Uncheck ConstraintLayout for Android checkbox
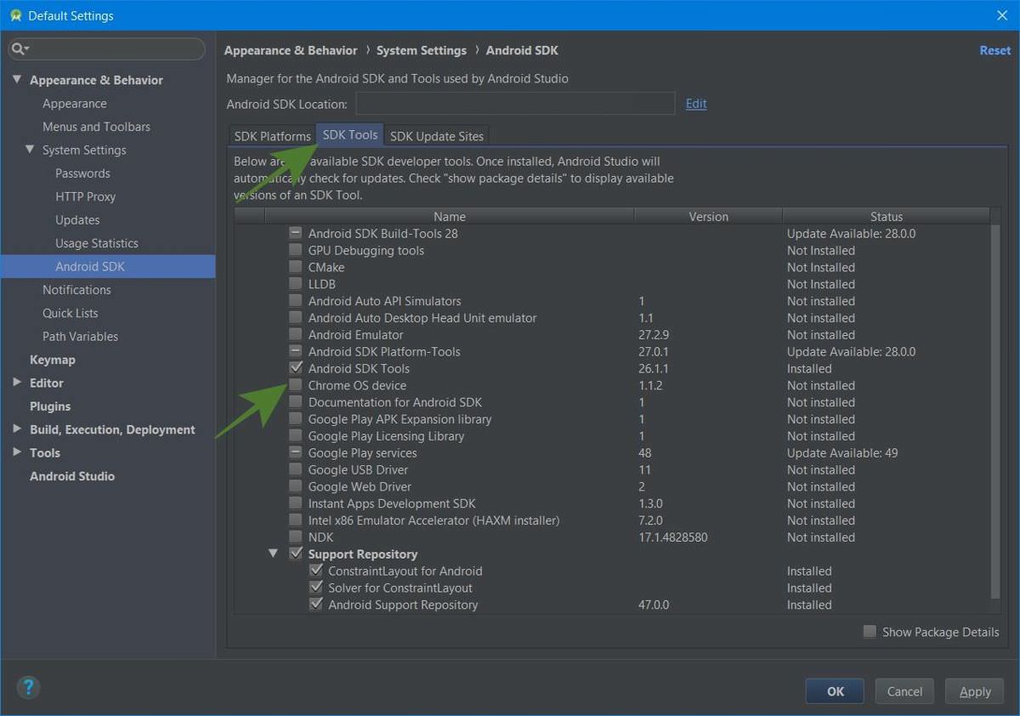The width and height of the screenshot is (1020, 716). [x=315, y=571]
